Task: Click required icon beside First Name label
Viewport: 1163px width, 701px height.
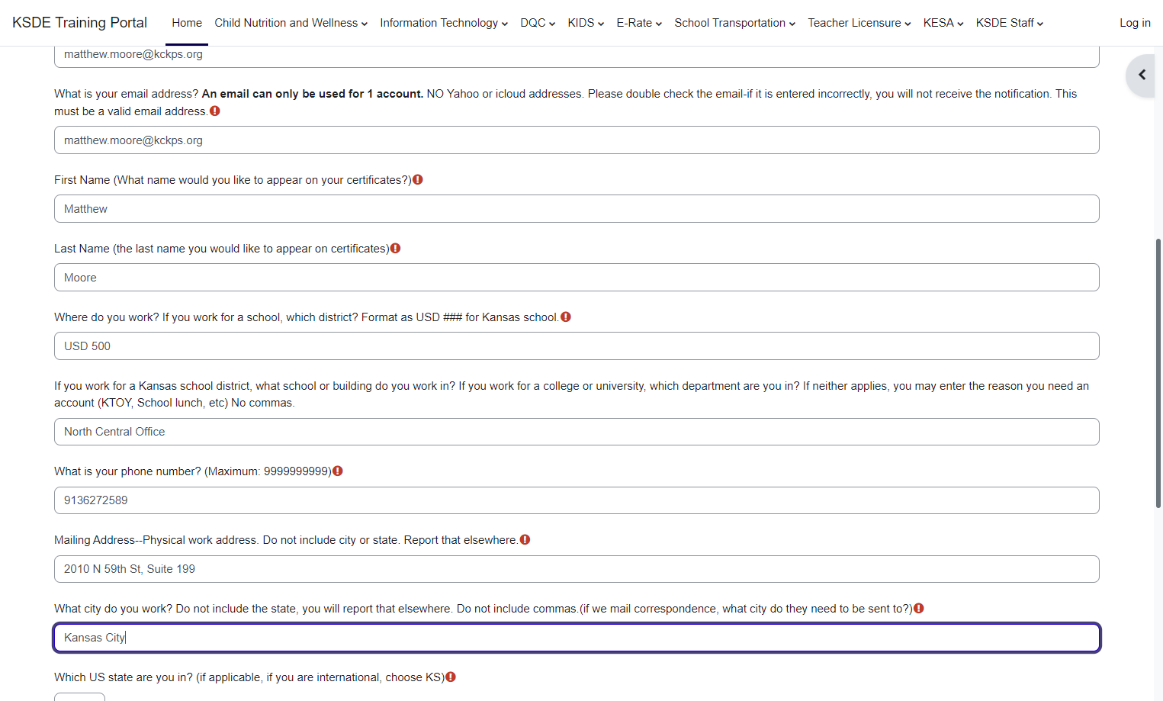Action: [418, 180]
